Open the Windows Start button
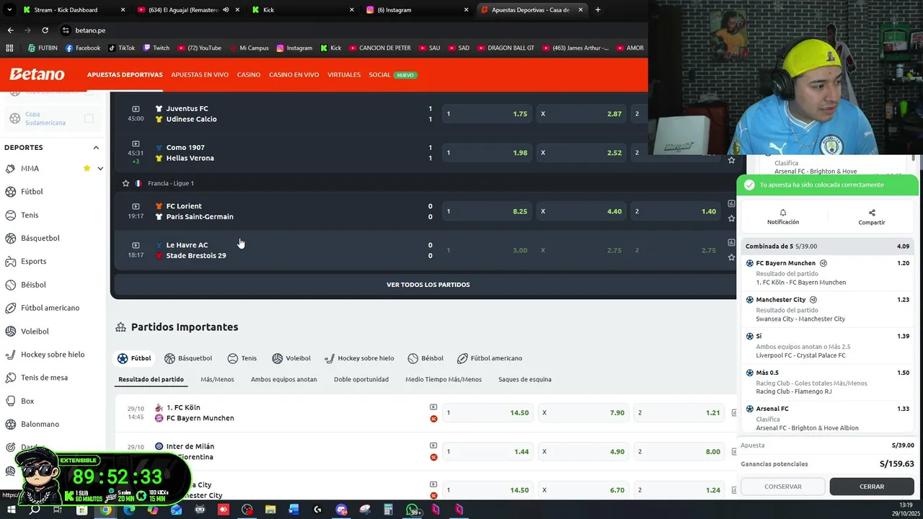923x519 pixels. (12, 510)
